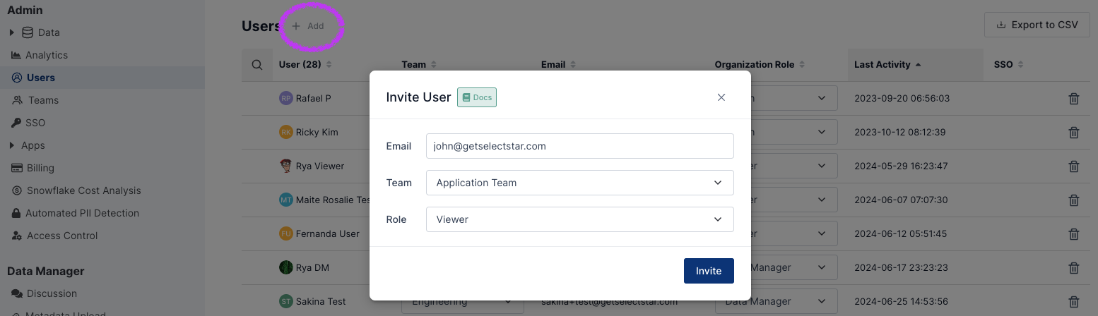
Task: Expand the Apps section in sidebar
Action: [x=12, y=145]
